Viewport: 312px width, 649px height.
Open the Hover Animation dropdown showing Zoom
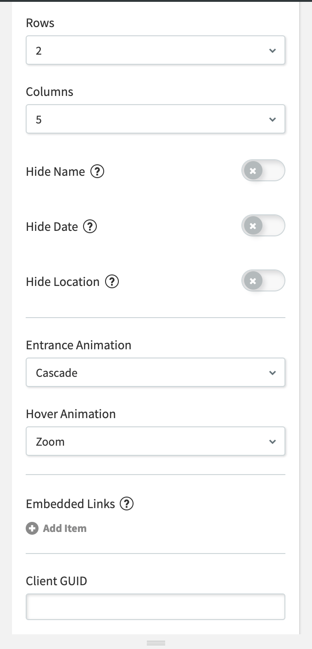click(156, 442)
